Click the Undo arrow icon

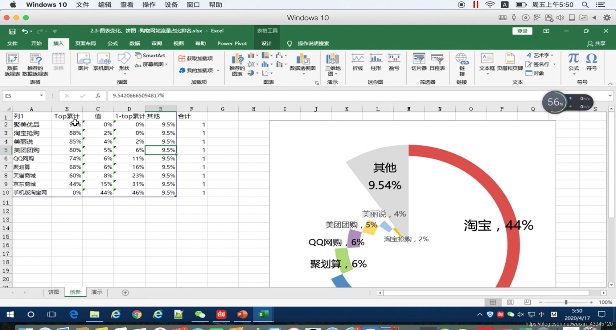pyautogui.click(x=25, y=31)
